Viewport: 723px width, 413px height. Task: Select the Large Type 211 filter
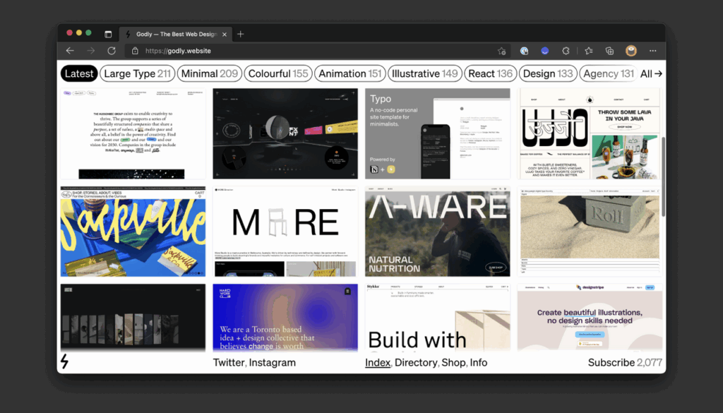[x=137, y=73]
